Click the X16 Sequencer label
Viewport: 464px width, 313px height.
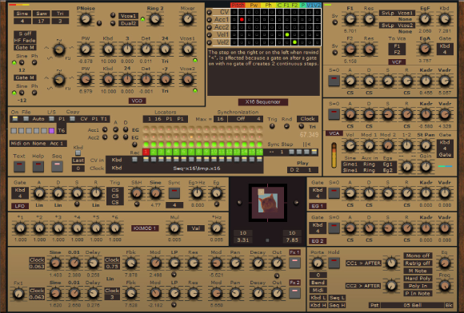(262, 102)
